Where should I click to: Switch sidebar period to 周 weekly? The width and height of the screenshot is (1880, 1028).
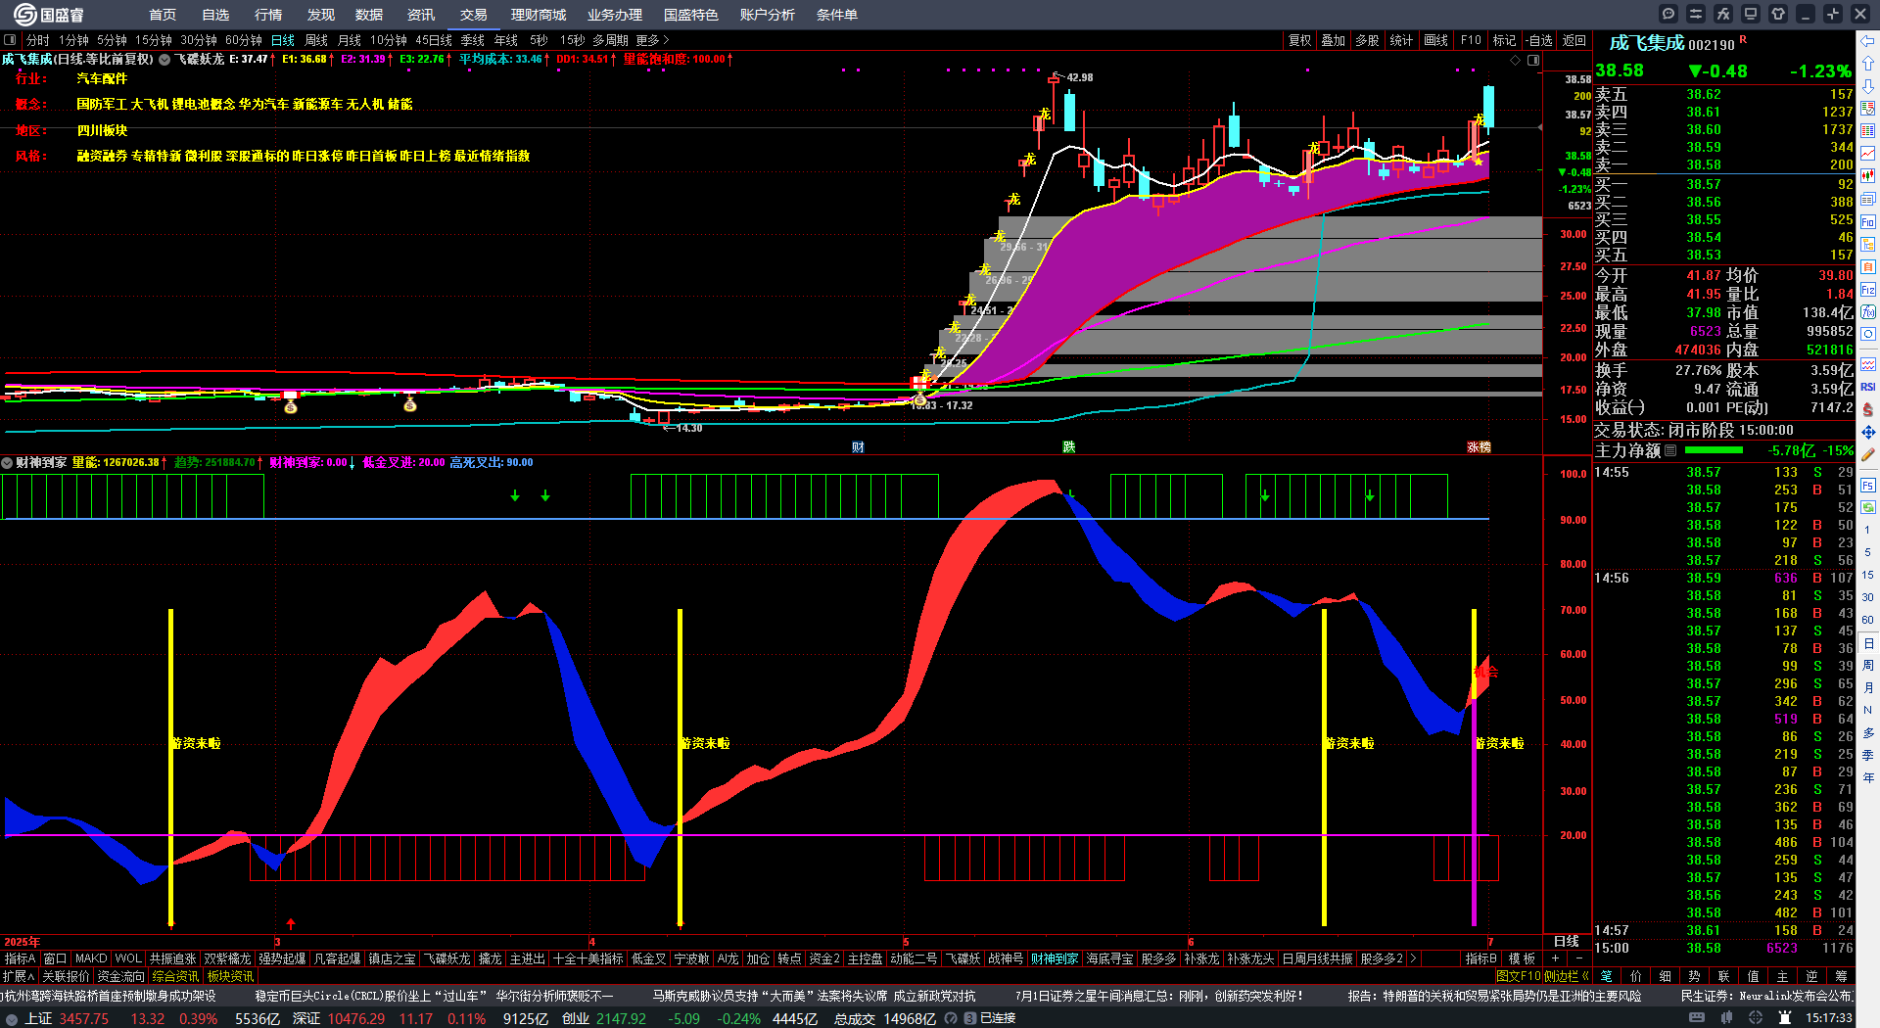(x=1868, y=666)
